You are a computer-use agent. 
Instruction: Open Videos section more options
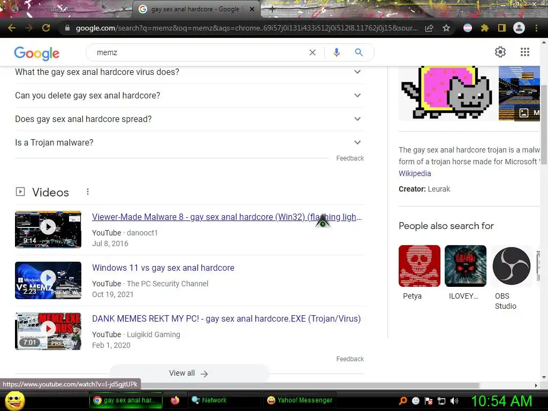click(x=88, y=192)
